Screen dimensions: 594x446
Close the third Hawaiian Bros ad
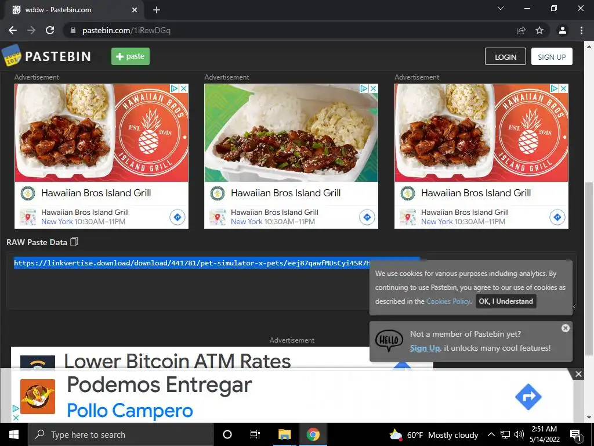tap(563, 88)
